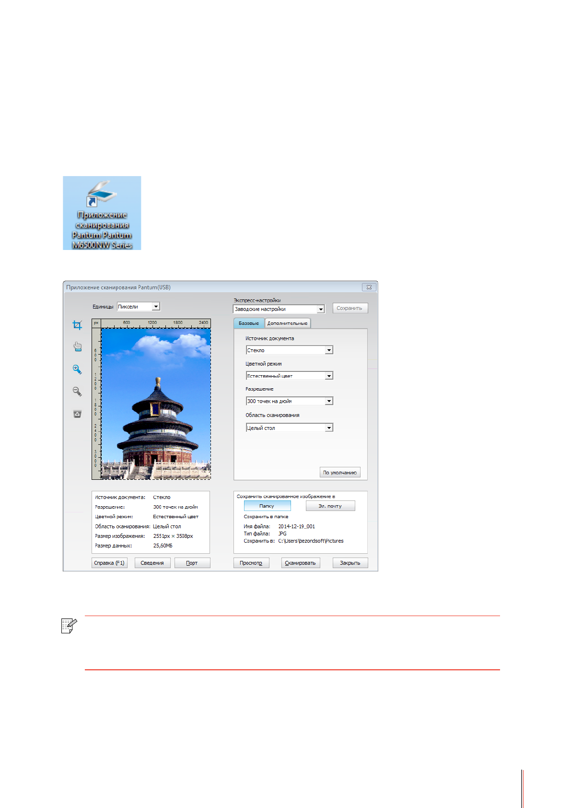This screenshot has width=571, height=808.
Task: Switch to the Дополнительные tab
Action: 287,323
